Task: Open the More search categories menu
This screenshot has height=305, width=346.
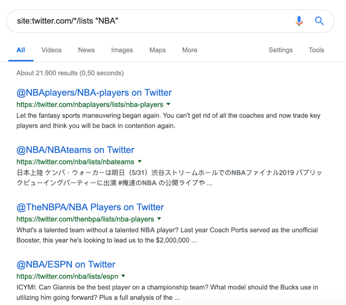Action: click(x=189, y=50)
